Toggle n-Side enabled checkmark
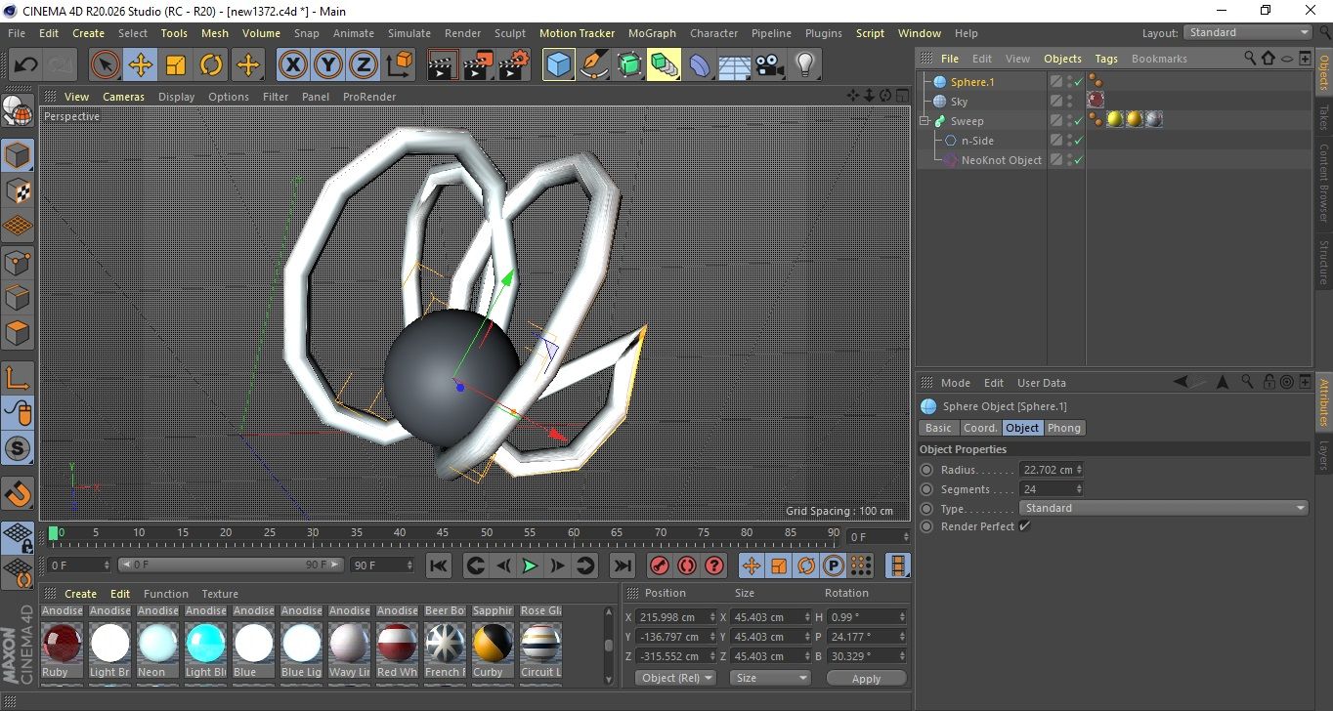Viewport: 1333px width, 711px height. coord(1079,141)
